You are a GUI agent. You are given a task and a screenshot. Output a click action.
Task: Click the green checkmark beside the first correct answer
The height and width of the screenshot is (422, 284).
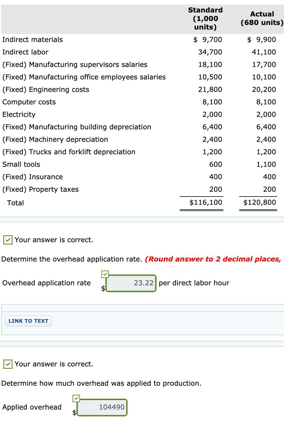[x=8, y=240]
